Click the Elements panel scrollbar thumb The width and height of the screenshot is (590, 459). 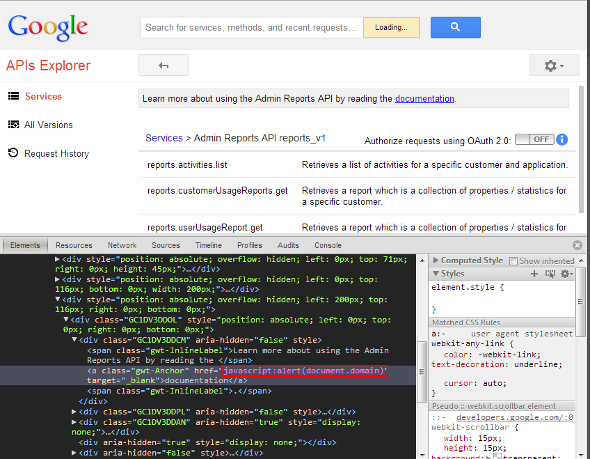pos(422,372)
